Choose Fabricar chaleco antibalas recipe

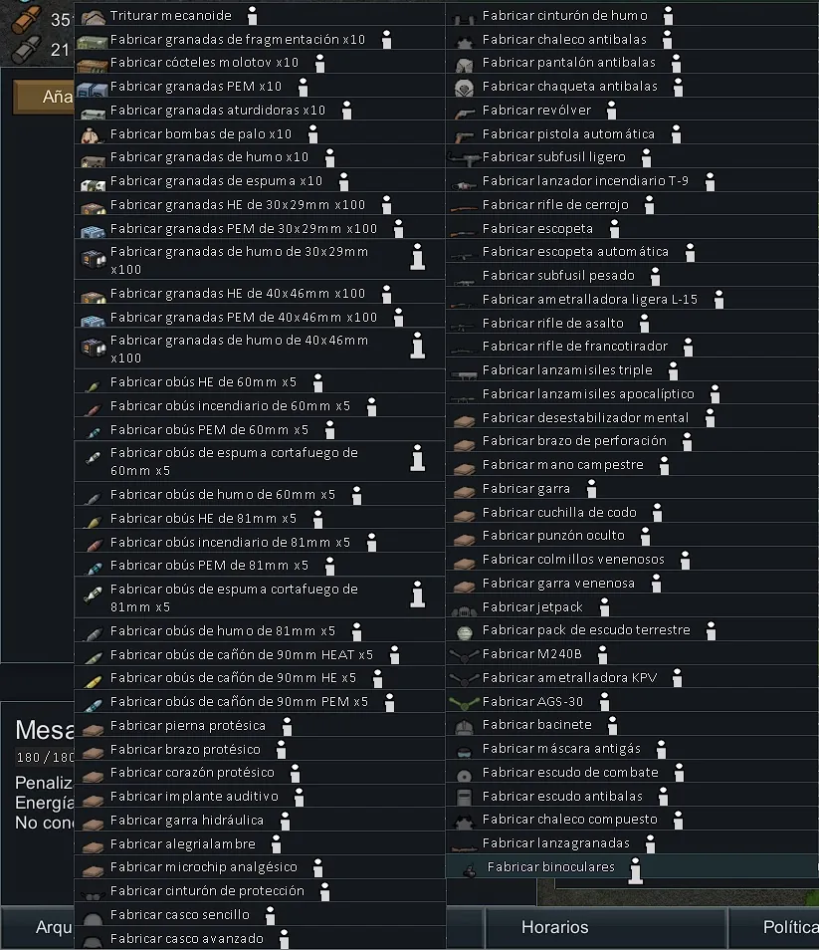564,40
